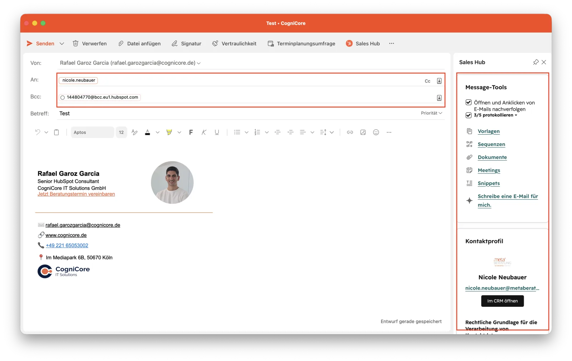Click the clipboard paste icon
The width and height of the screenshot is (572, 361).
(56, 132)
